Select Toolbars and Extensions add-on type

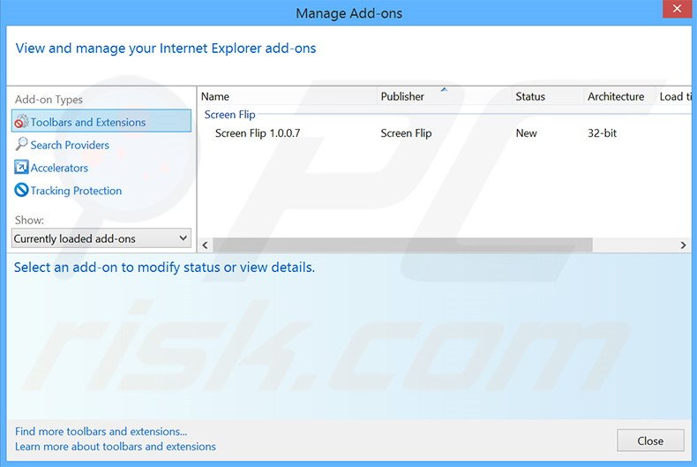(x=88, y=122)
